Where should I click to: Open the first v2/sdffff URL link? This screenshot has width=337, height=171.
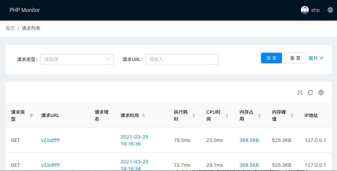(50, 140)
